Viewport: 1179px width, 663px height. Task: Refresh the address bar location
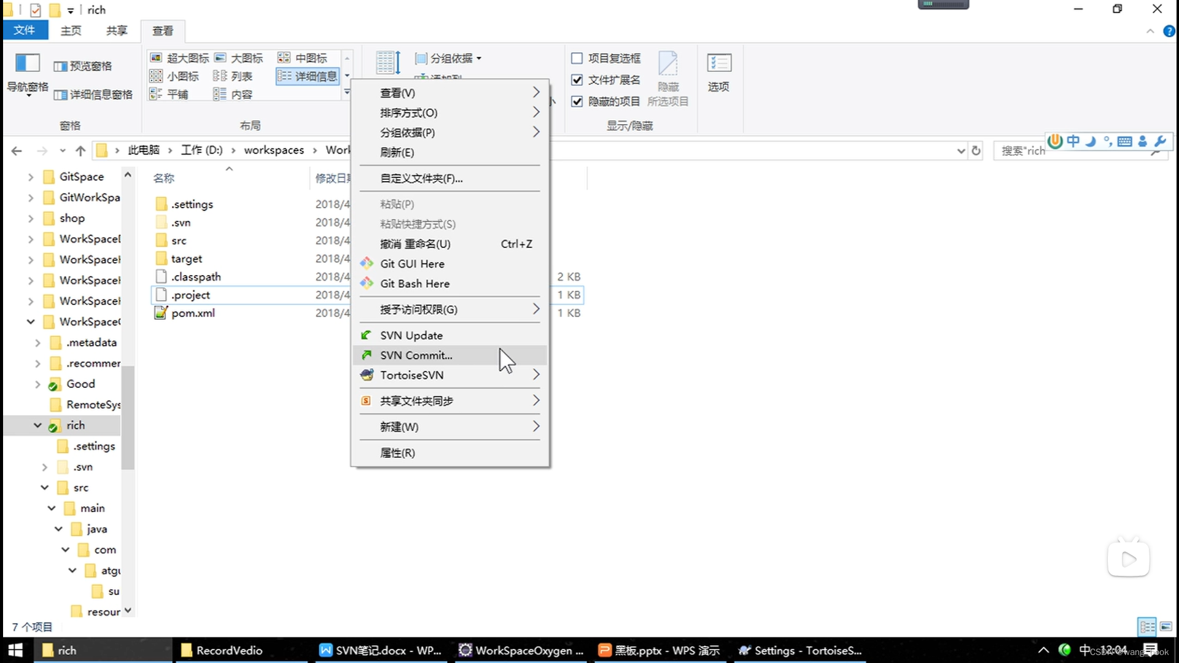tap(976, 150)
